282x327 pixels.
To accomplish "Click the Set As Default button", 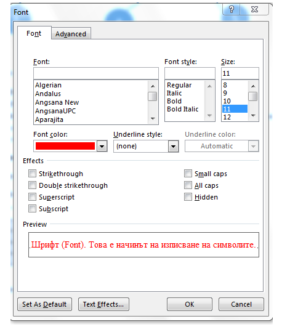I will pyautogui.click(x=44, y=304).
